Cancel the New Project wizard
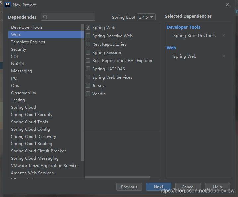 (x=188, y=187)
